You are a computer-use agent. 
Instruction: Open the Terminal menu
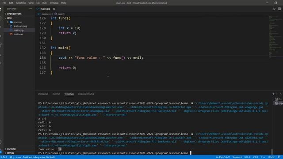point(54,3)
